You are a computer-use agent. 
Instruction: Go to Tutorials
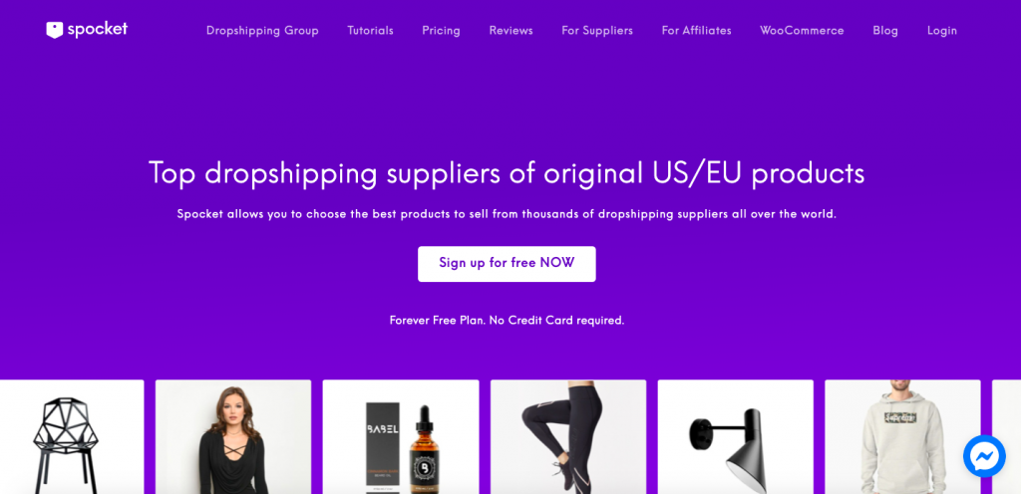(371, 31)
